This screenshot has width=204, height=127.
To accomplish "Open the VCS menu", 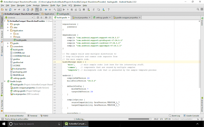I will (x=70, y=5).
